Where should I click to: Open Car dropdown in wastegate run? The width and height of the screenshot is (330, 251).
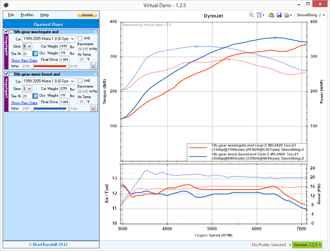(48, 39)
